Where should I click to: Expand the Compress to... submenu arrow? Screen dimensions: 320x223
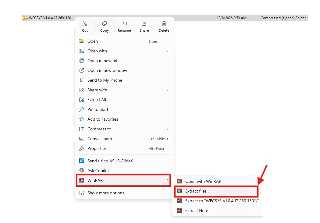168,129
